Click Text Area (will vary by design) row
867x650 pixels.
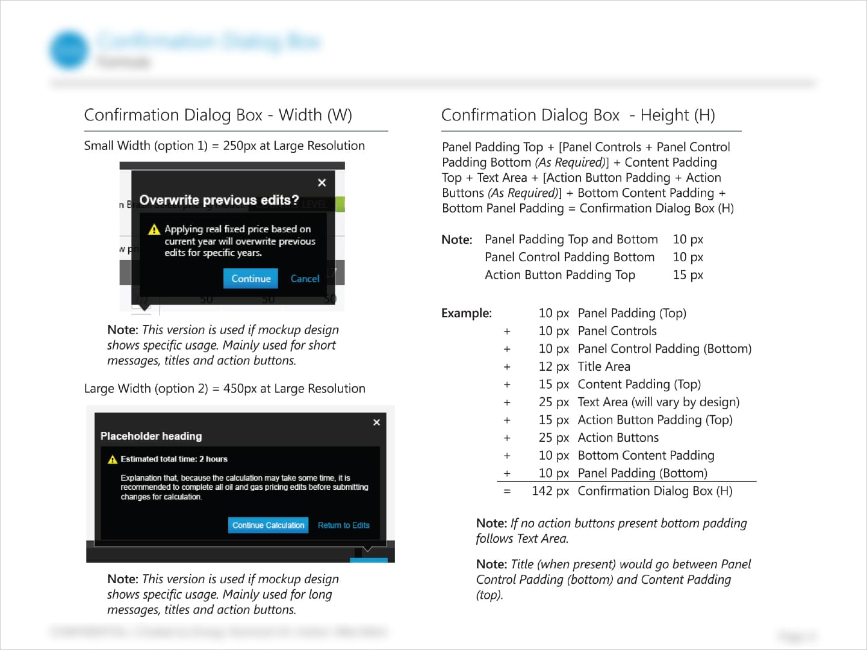[x=659, y=402]
